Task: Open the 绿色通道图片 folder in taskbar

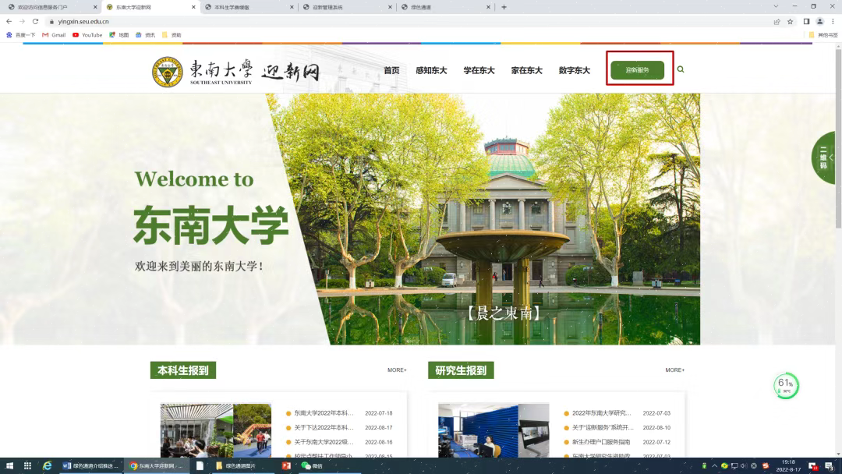Action: tap(235, 465)
